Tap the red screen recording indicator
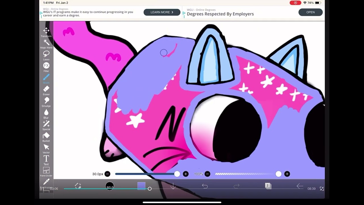 [x=295, y=3]
